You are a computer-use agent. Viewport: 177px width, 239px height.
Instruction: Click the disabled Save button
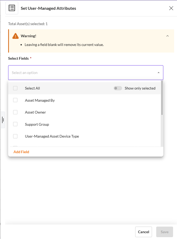(x=165, y=232)
